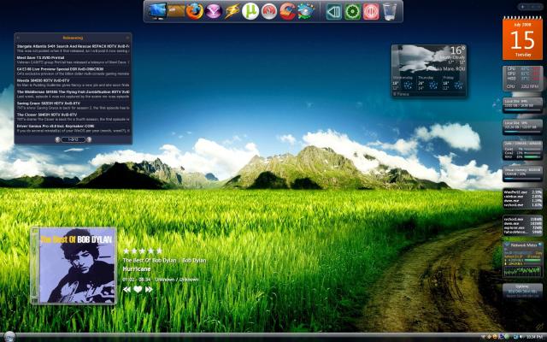Click the orange calendar showing 15
The image size is (547, 342).
coord(522,38)
